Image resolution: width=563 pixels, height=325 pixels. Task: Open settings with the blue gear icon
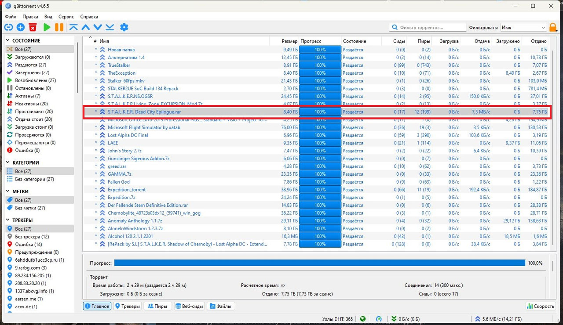click(x=124, y=27)
